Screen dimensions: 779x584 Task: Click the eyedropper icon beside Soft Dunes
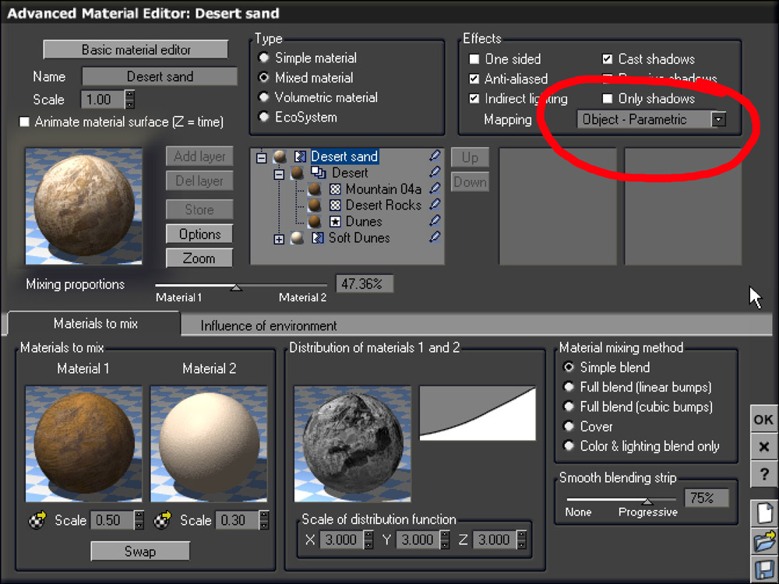[435, 237]
